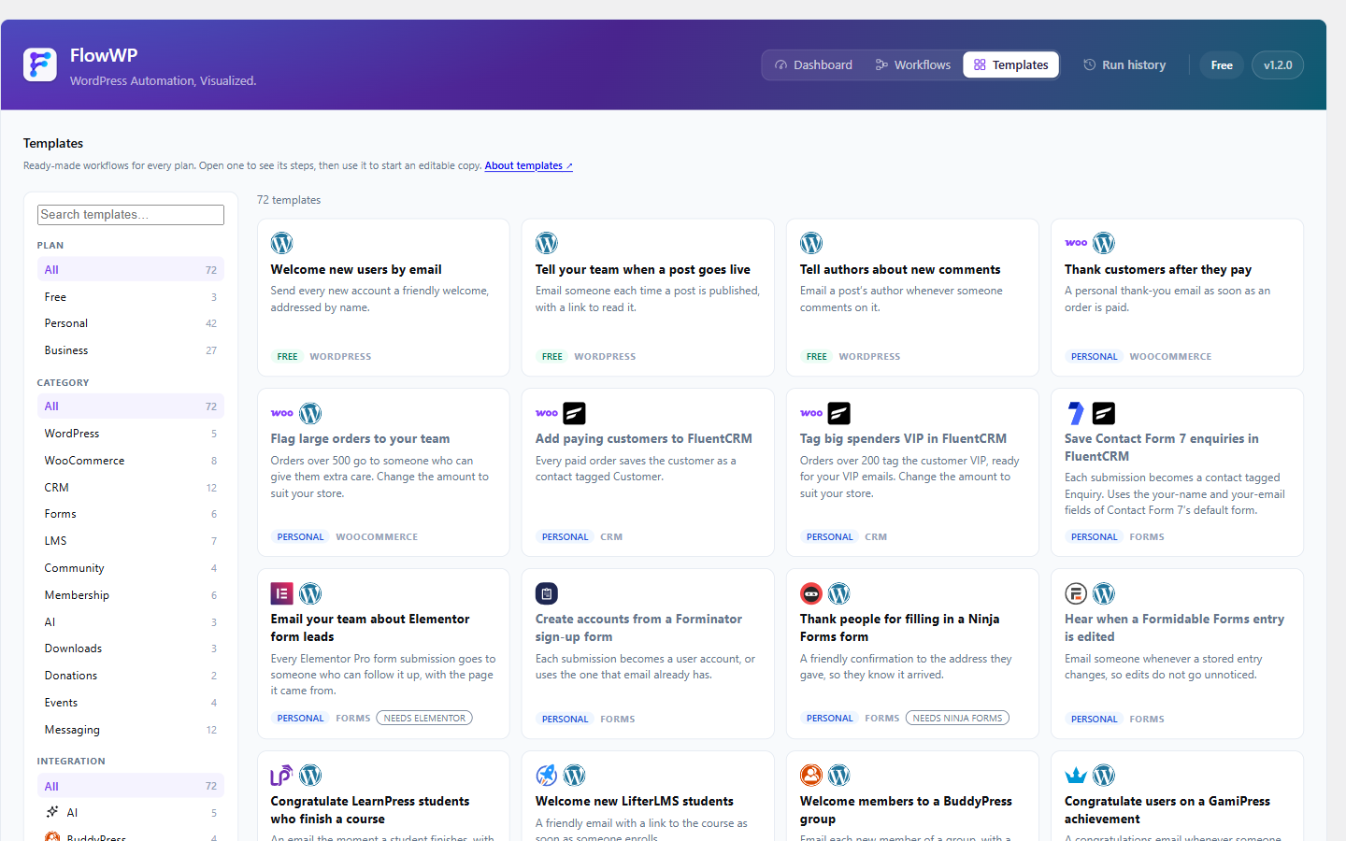Viewport: 1346px width, 841px height.
Task: Filter plan by Personal
Action: coord(131,323)
